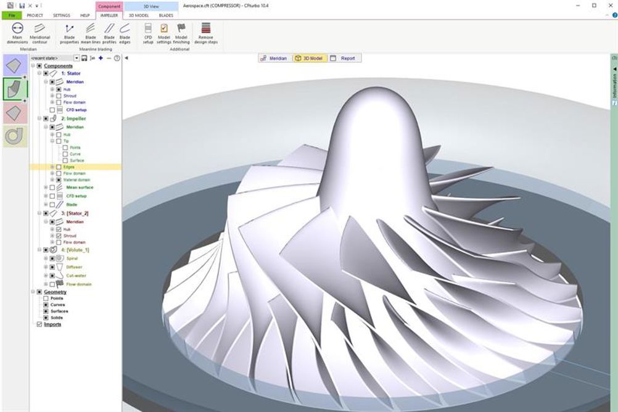Open the Blade edges tool

(x=125, y=33)
